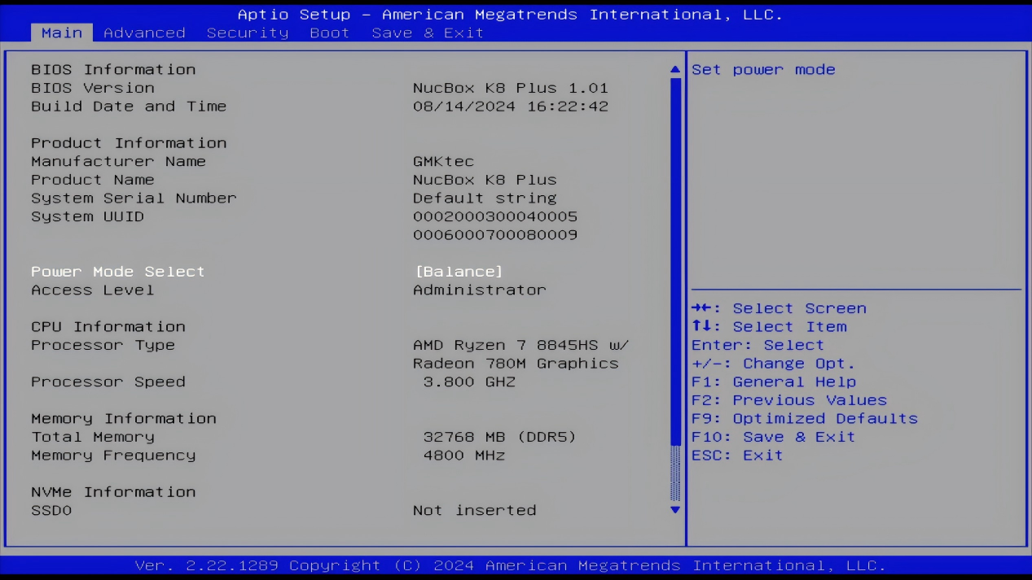The height and width of the screenshot is (580, 1032).
Task: Open the Security tab
Action: [247, 33]
